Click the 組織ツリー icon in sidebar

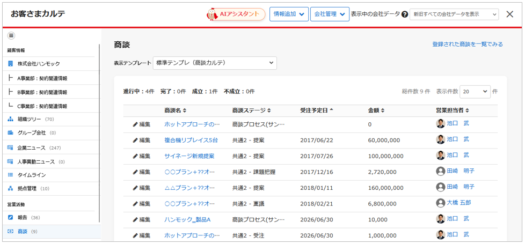pos(11,119)
